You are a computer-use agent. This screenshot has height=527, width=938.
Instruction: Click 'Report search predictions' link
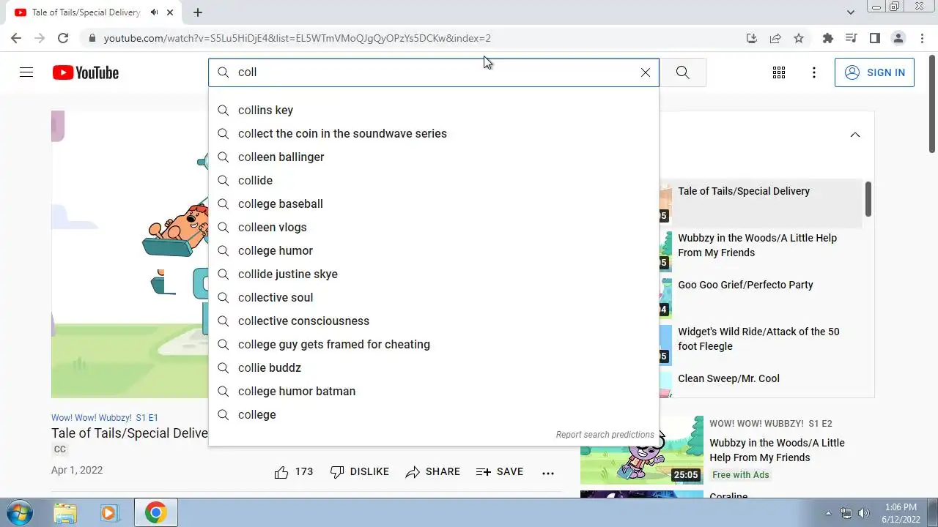605,435
